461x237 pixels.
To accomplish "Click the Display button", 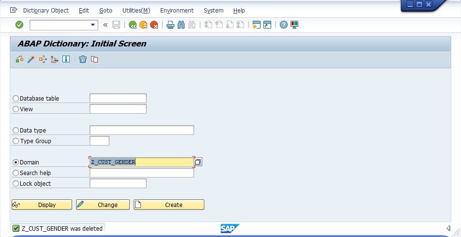I will pyautogui.click(x=42, y=205).
